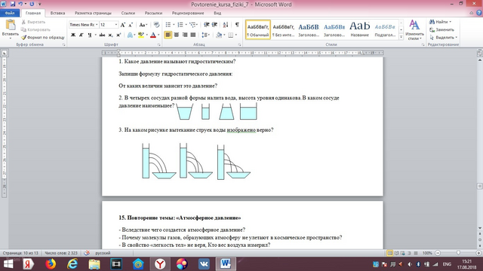Open the Рецензирование ribbon tab
483x271 pixels.
tap(188, 14)
